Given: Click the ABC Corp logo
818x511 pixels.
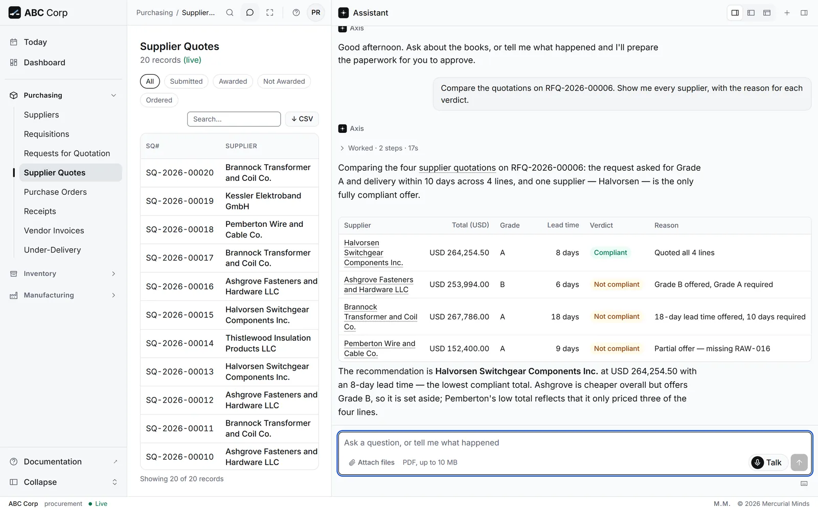Looking at the screenshot, I should pyautogui.click(x=38, y=13).
